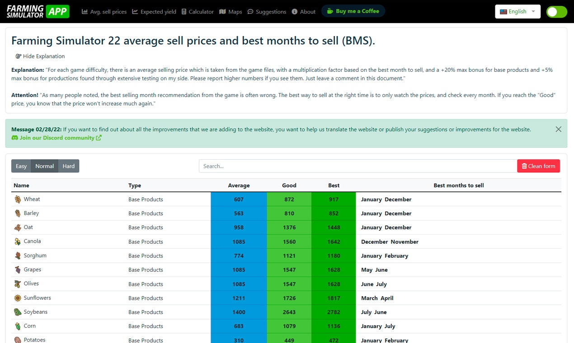This screenshot has width=574, height=343.
Task: Click Wheat average price 607 cell
Action: (239, 199)
